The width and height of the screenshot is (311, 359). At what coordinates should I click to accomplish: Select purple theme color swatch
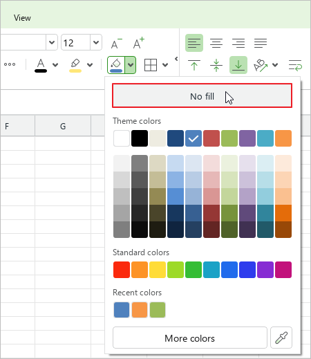point(247,138)
